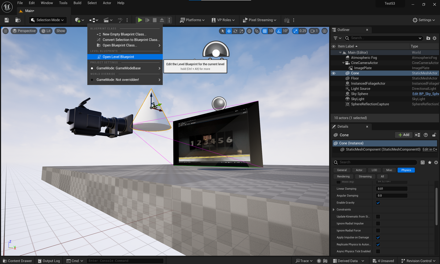Click New Empty Blueprint Class menu entry
The image size is (440, 264).
coord(125,34)
